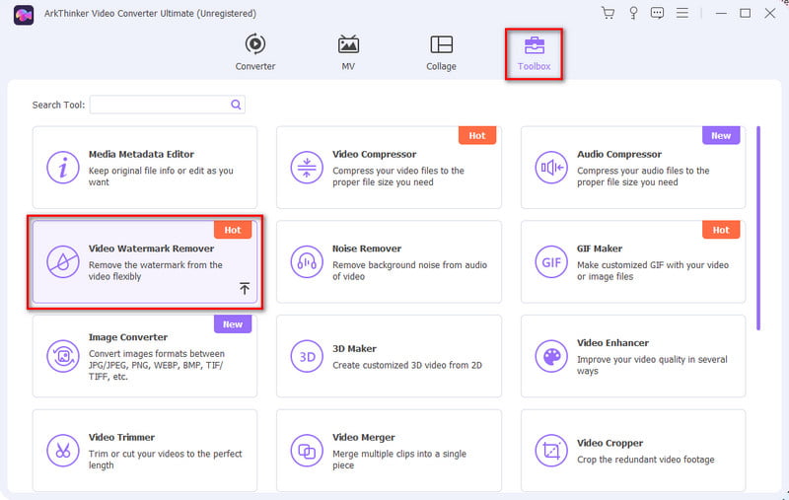This screenshot has width=789, height=500.
Task: Click the key register icon
Action: (633, 13)
